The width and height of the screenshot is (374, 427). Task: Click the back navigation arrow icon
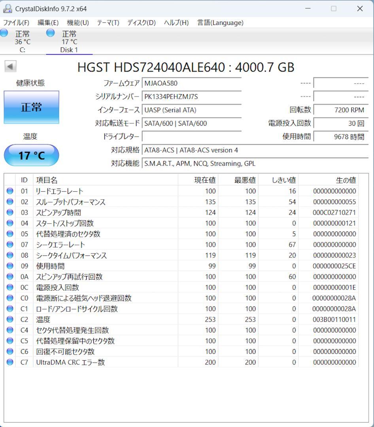pos(10,66)
